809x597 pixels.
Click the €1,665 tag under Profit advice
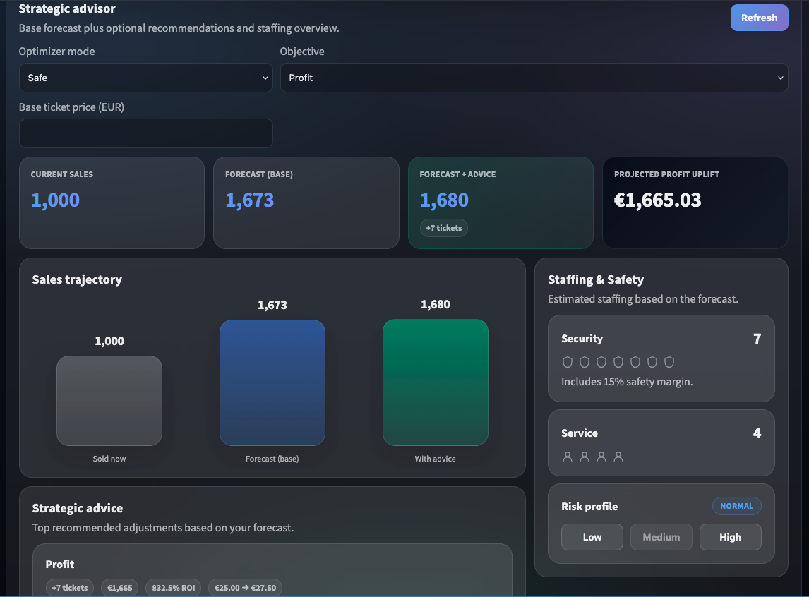coord(120,588)
